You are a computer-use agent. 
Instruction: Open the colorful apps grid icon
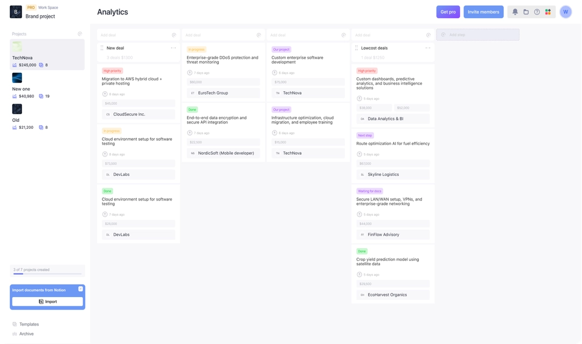point(548,12)
